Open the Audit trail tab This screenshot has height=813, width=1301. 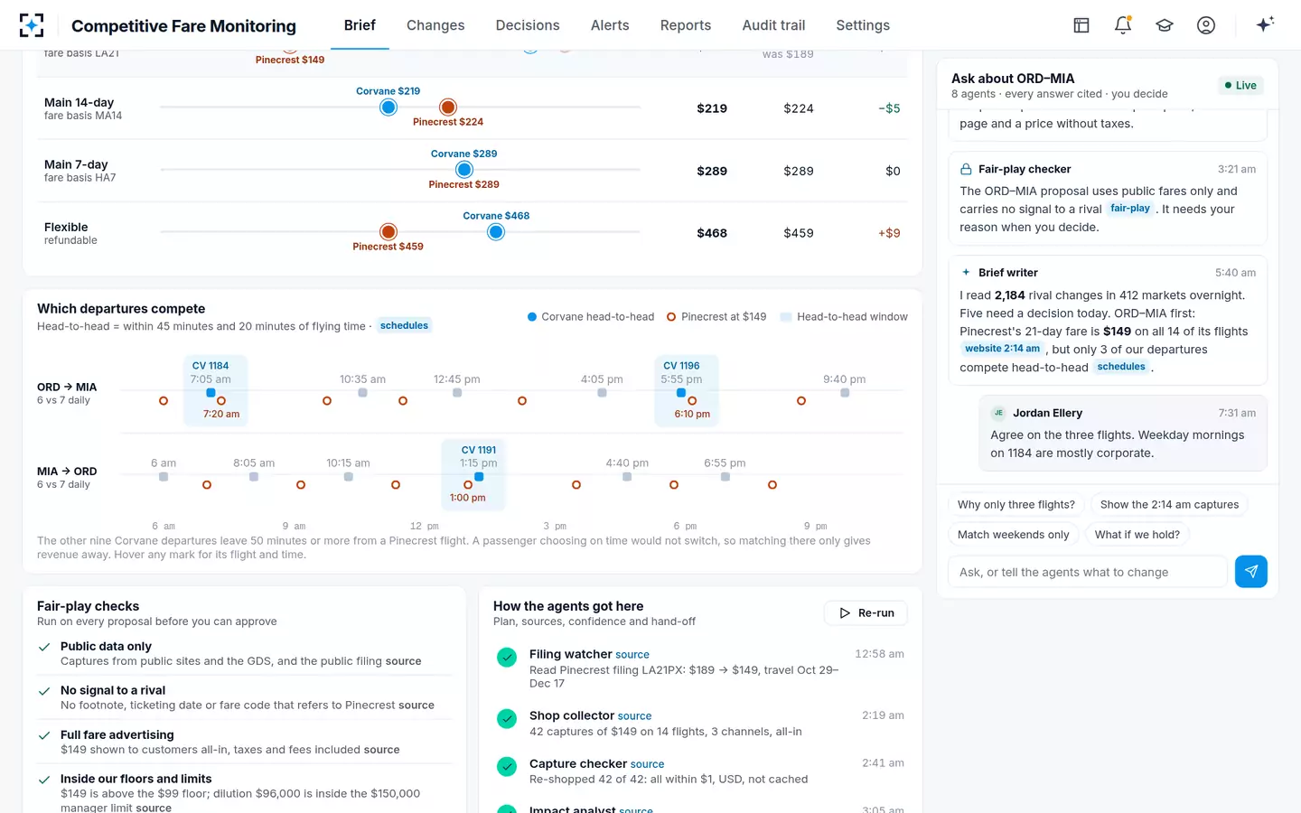(773, 25)
